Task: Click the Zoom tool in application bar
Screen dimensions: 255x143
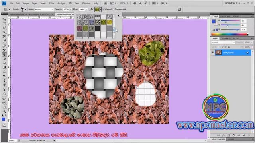Action: (x=140, y=3)
